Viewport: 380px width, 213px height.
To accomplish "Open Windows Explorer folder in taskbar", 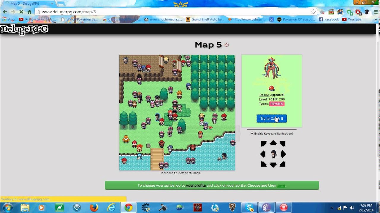I will click(x=25, y=207).
